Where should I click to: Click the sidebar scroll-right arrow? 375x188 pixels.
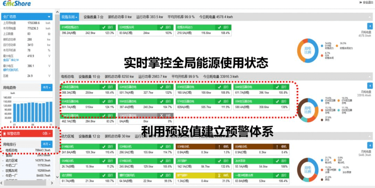coord(52,183)
